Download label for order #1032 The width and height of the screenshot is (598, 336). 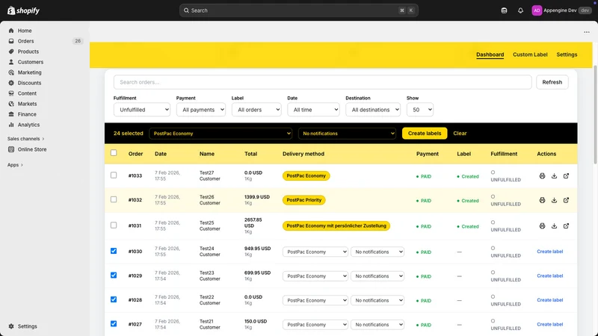[x=554, y=200]
